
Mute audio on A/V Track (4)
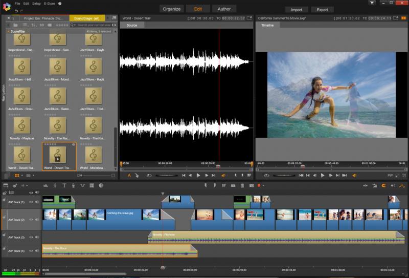pos(37,250)
